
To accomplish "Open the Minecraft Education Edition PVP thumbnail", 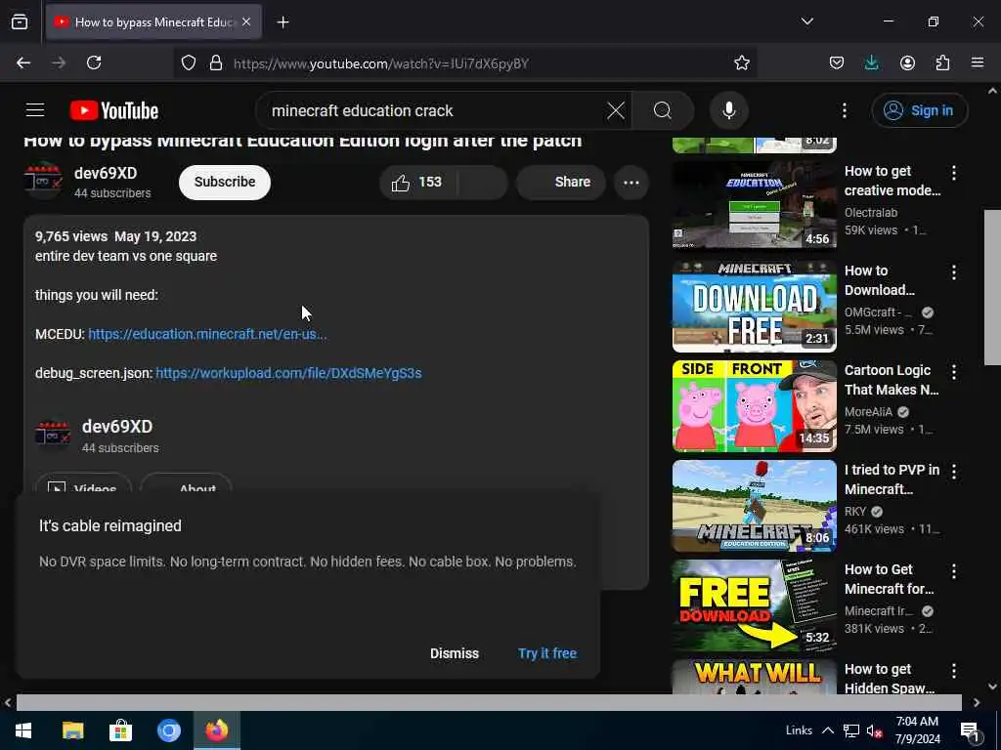I will coord(754,505).
